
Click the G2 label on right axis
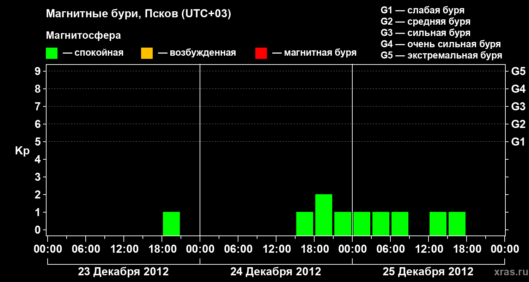pyautogui.click(x=518, y=124)
